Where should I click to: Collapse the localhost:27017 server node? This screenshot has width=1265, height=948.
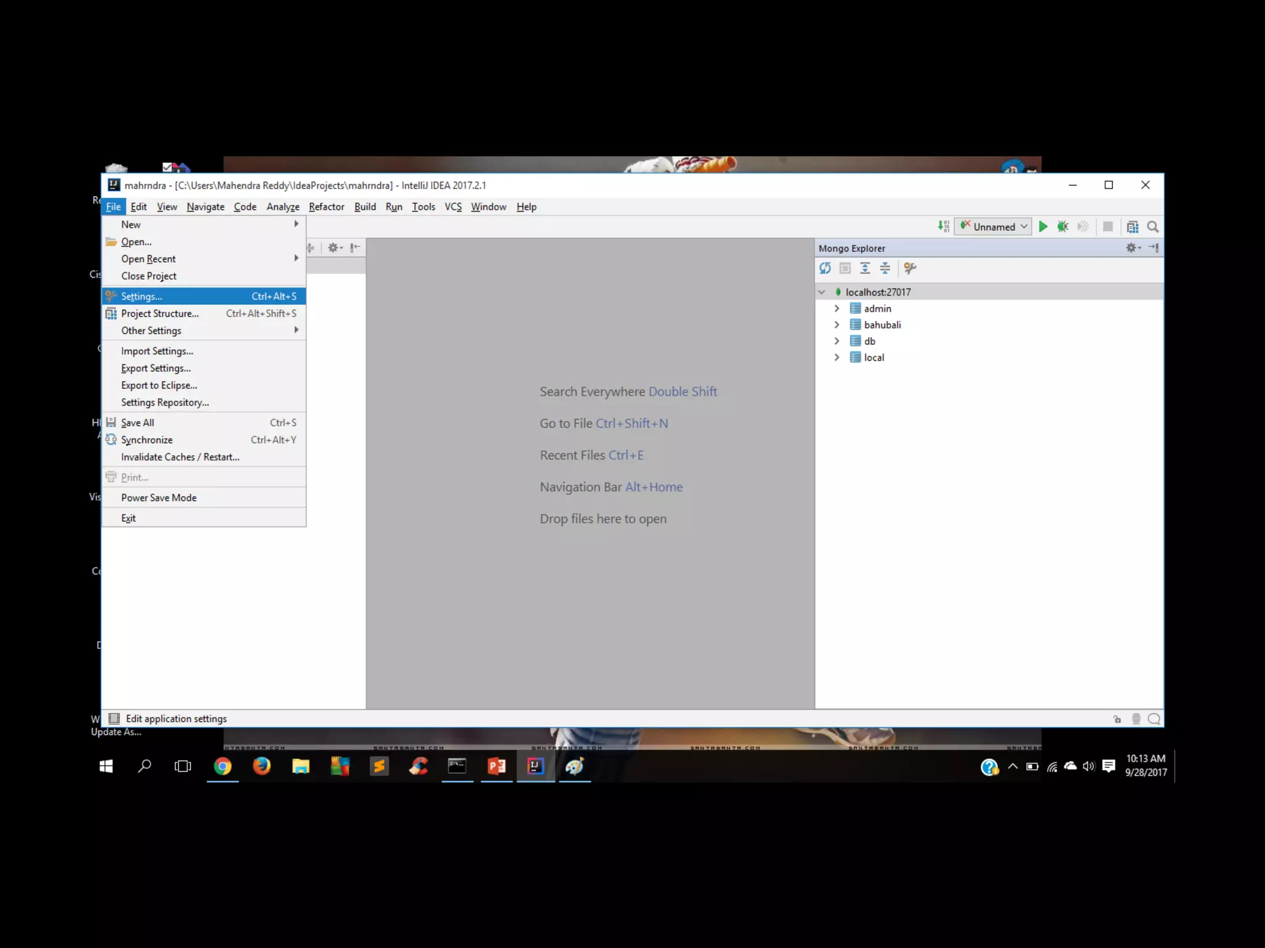pos(822,292)
